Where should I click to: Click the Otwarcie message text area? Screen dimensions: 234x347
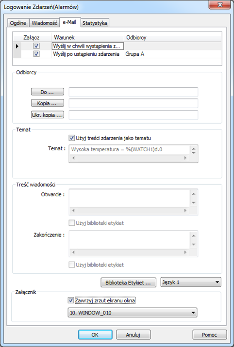pos(130,198)
